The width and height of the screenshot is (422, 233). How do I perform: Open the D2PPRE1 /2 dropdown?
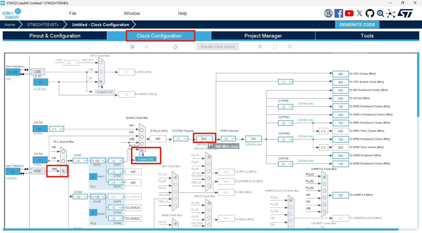pos(286,123)
